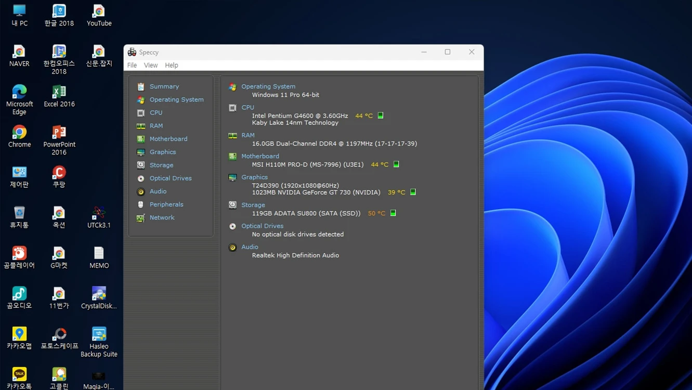
Task: Open the 휴지통 recycle bin
Action: (19, 217)
